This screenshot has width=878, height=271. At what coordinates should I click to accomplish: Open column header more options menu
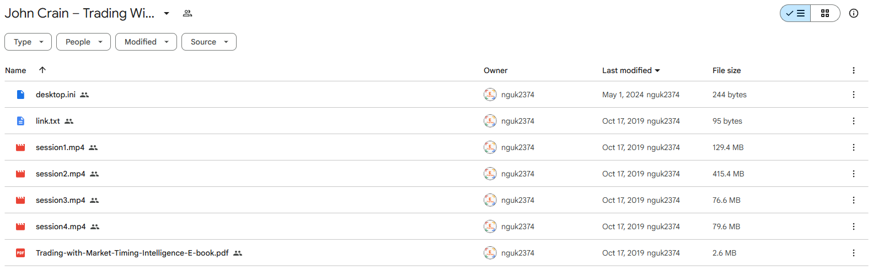tap(854, 70)
